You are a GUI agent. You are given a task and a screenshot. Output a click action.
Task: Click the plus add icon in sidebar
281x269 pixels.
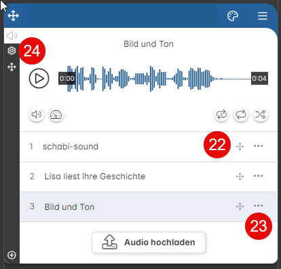(x=12, y=255)
